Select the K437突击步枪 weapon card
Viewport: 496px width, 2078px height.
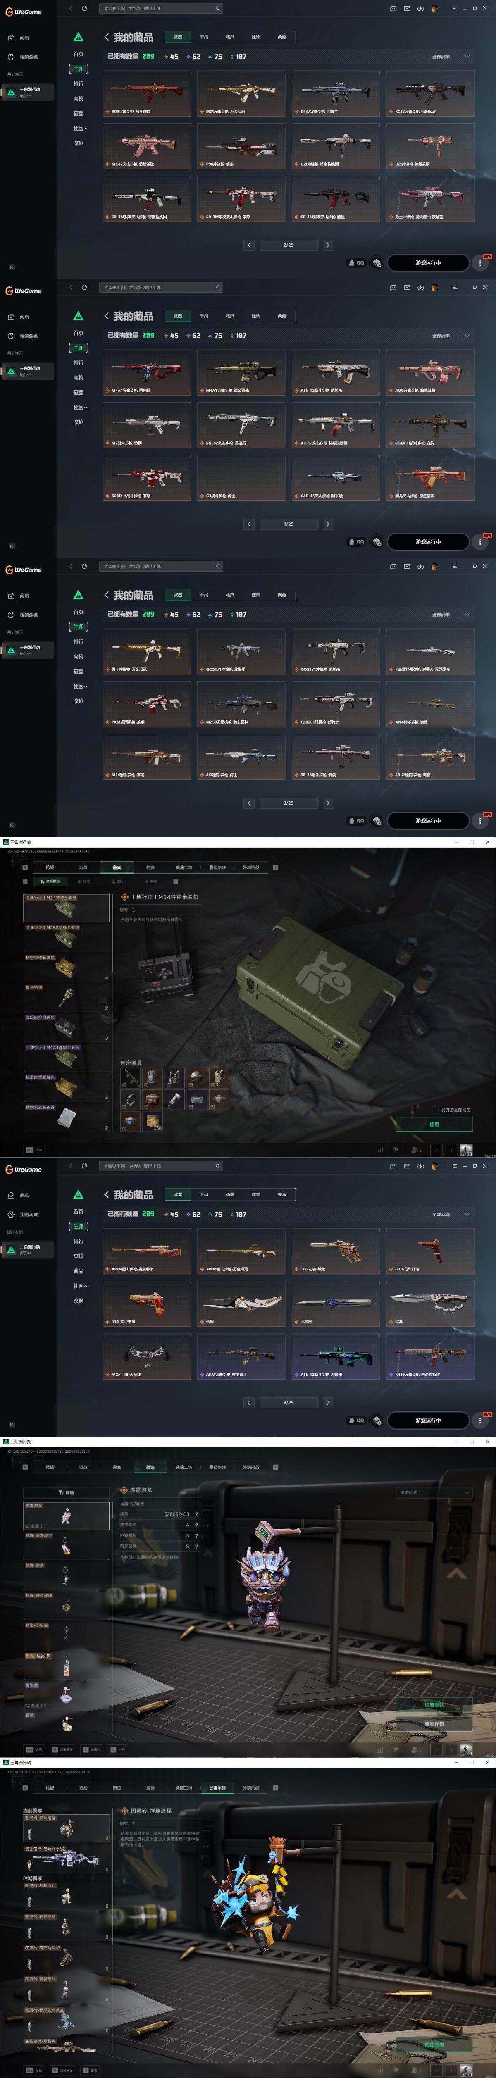tap(335, 93)
